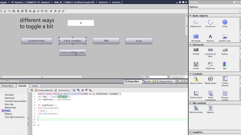The width and height of the screenshot is (241, 135).
Task: Choose the Bar element
Action: pyautogui.click(x=225, y=66)
